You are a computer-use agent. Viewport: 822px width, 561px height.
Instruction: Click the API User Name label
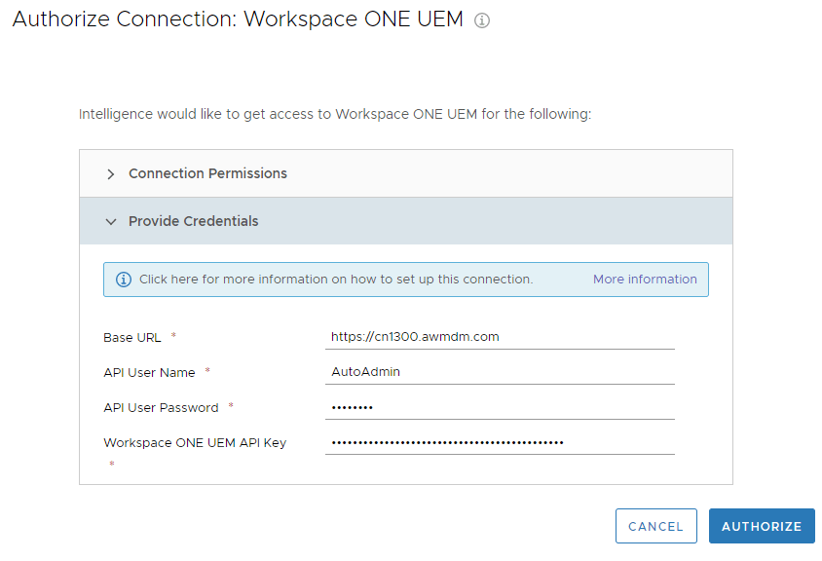click(x=149, y=373)
